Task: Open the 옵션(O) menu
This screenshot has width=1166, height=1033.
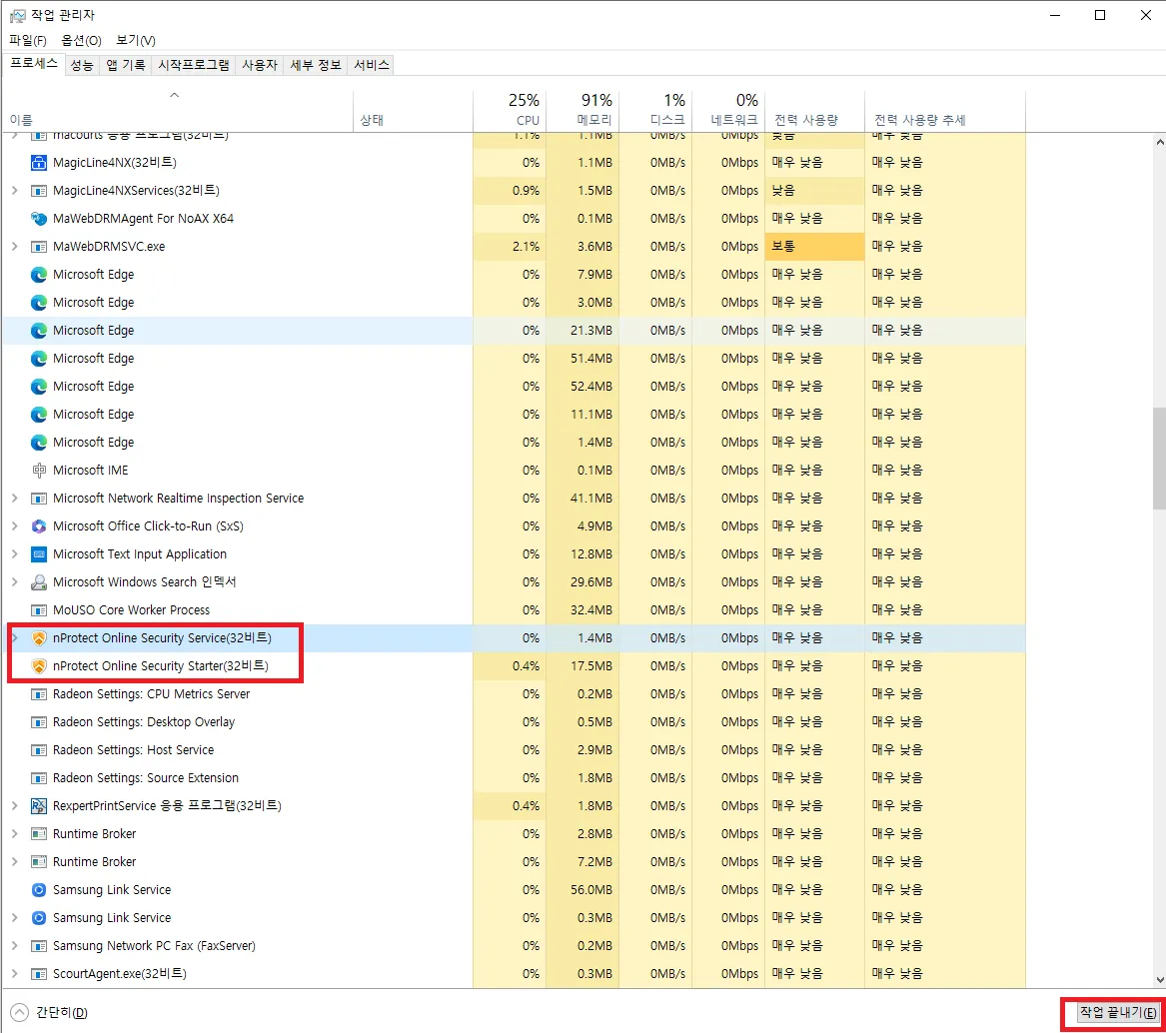Action: click(81, 40)
